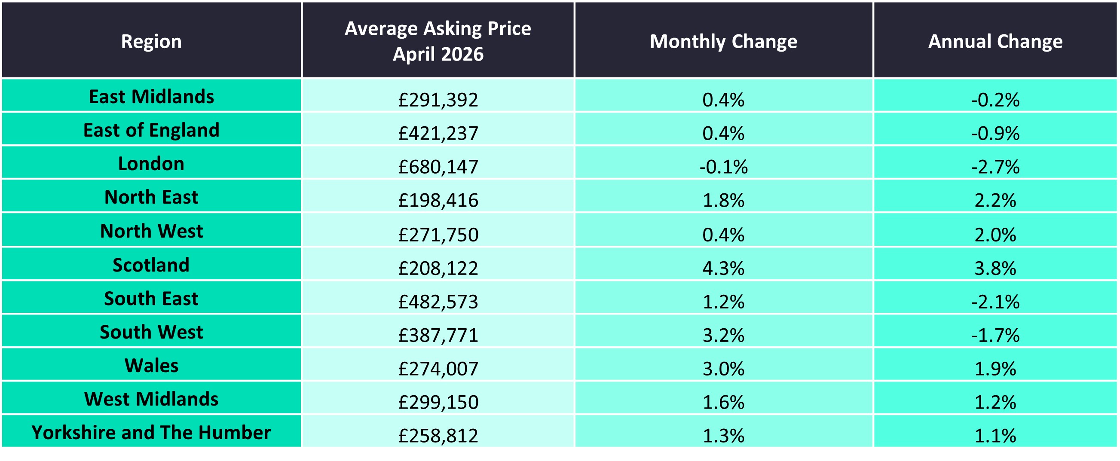The height and width of the screenshot is (461, 1120).
Task: Select the Annual Change column header
Action: pos(995,42)
